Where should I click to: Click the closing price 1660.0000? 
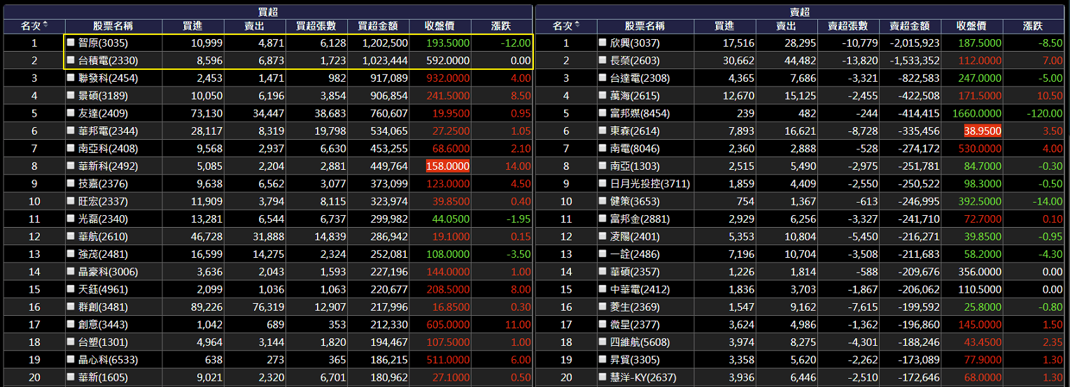pos(977,113)
